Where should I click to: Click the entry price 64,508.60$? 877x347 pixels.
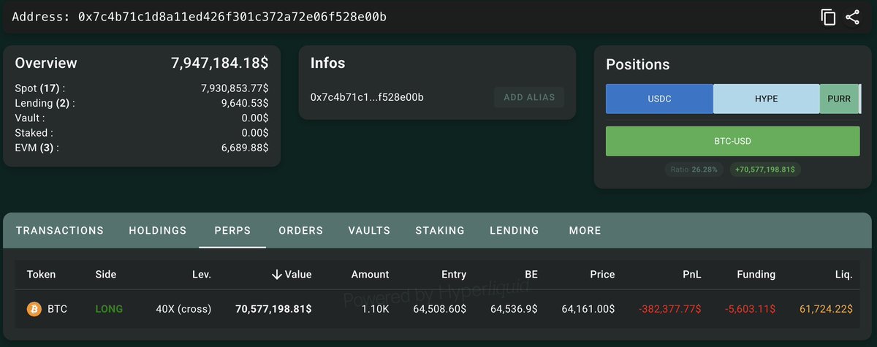pyautogui.click(x=440, y=309)
